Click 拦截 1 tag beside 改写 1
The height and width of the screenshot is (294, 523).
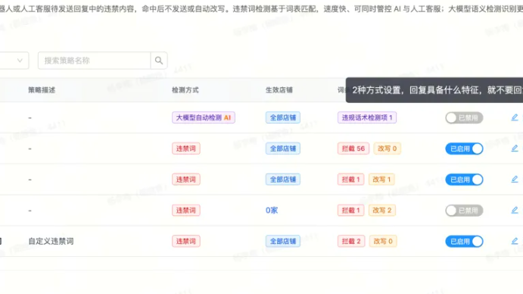click(x=350, y=180)
